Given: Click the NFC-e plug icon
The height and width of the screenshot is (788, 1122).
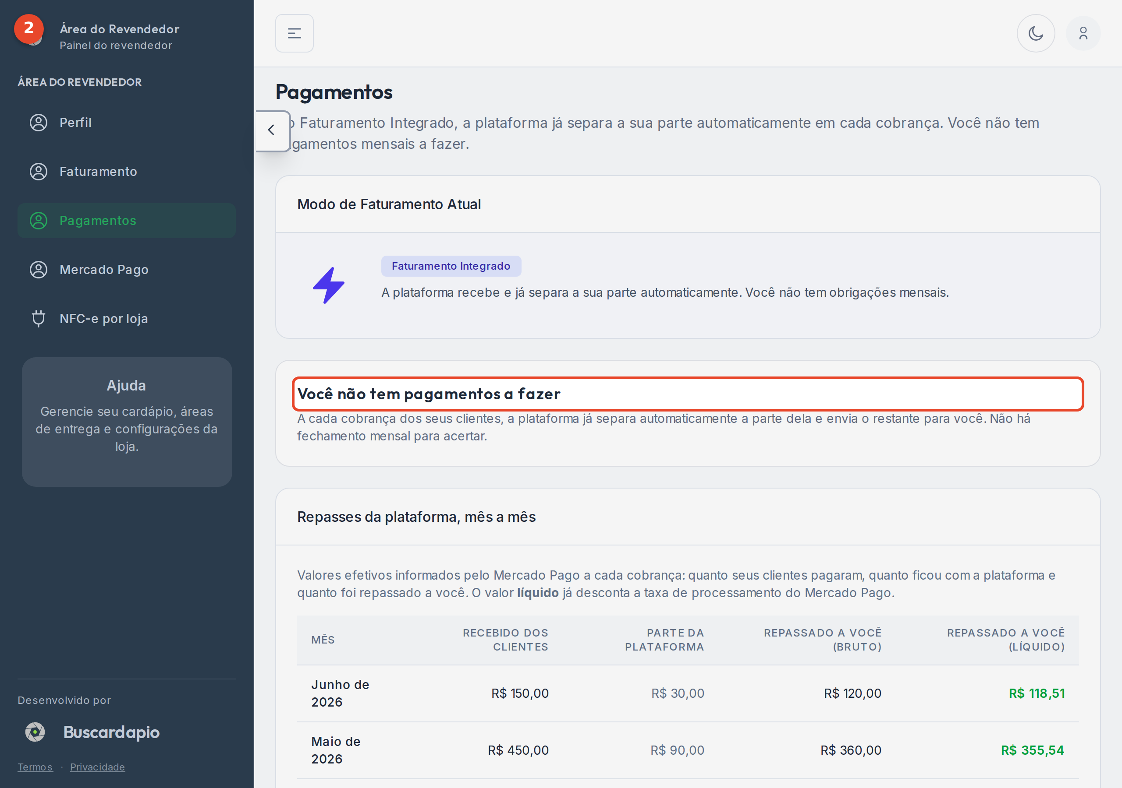Looking at the screenshot, I should click(x=39, y=318).
